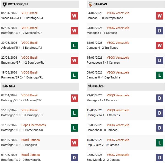The height and width of the screenshot is (163, 165).
Task: Click the D badge for Boavista/RJ match
Action: point(74,157)
